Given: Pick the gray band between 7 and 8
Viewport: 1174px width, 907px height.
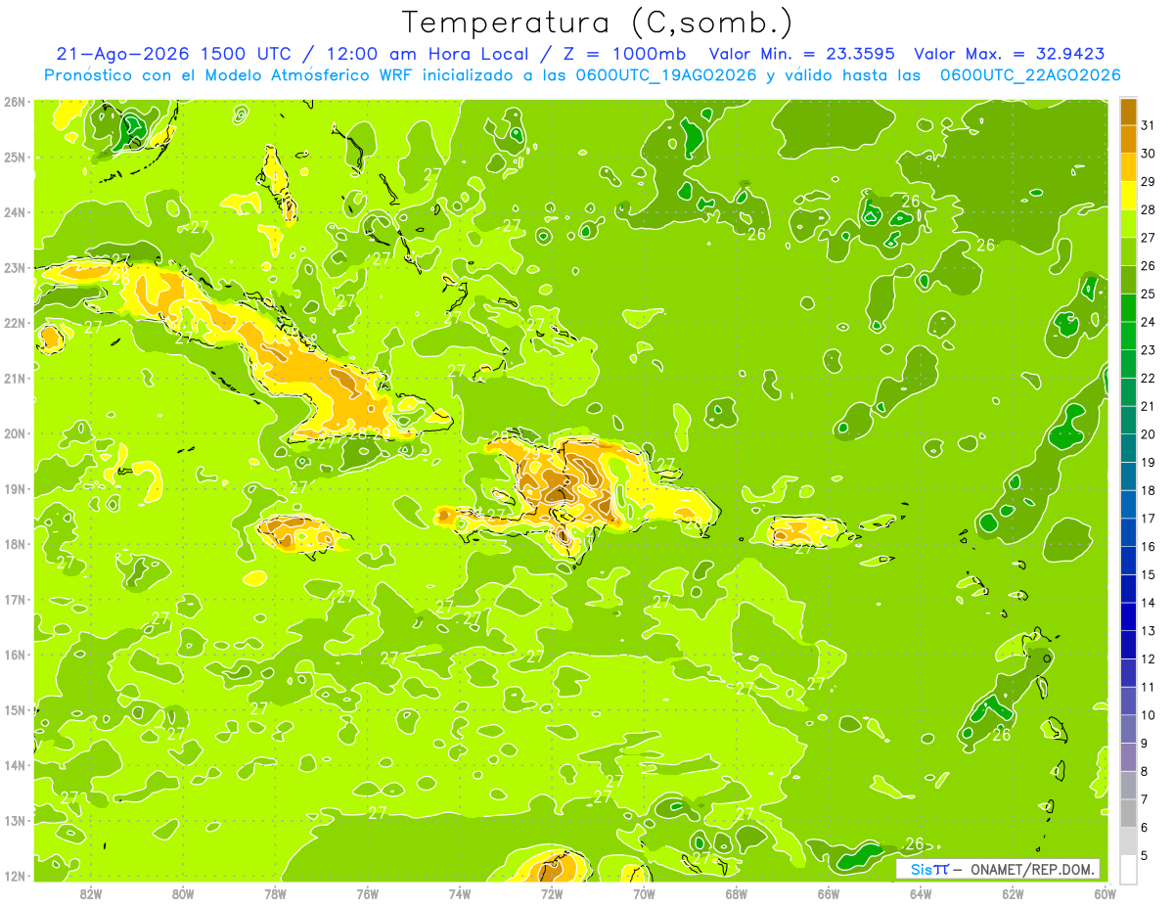Looking at the screenshot, I should 1128,785.
